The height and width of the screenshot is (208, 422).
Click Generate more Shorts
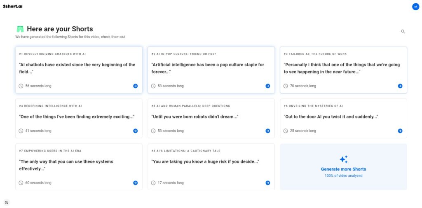343,169
